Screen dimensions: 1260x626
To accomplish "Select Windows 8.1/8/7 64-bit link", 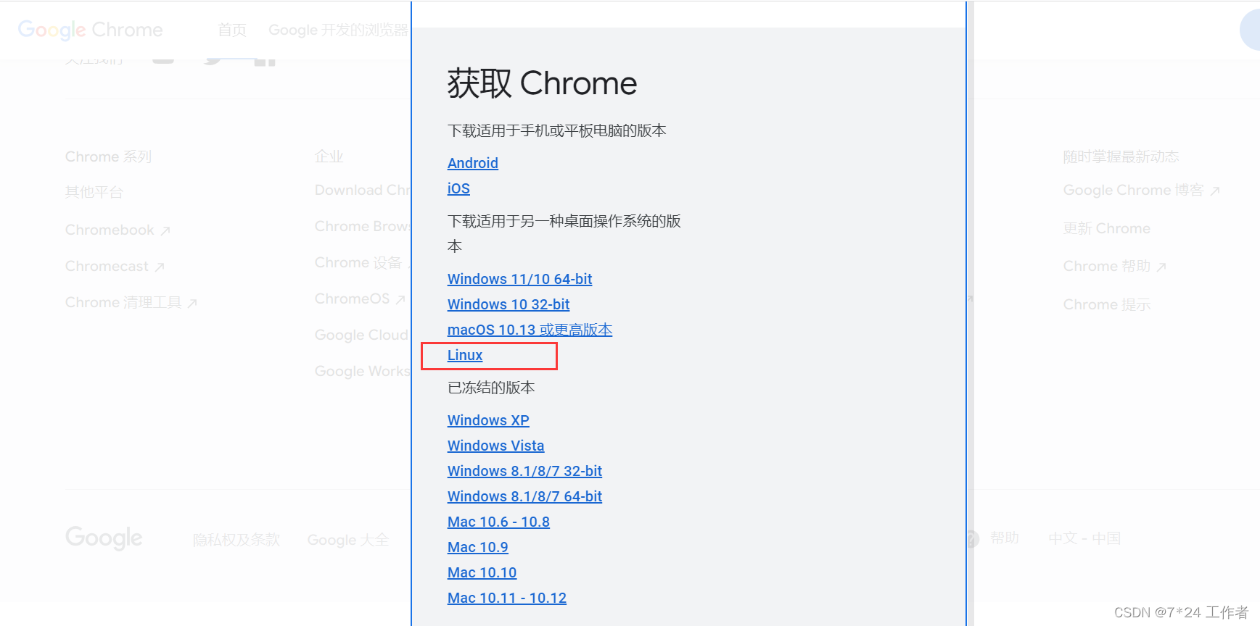I will coord(524,496).
